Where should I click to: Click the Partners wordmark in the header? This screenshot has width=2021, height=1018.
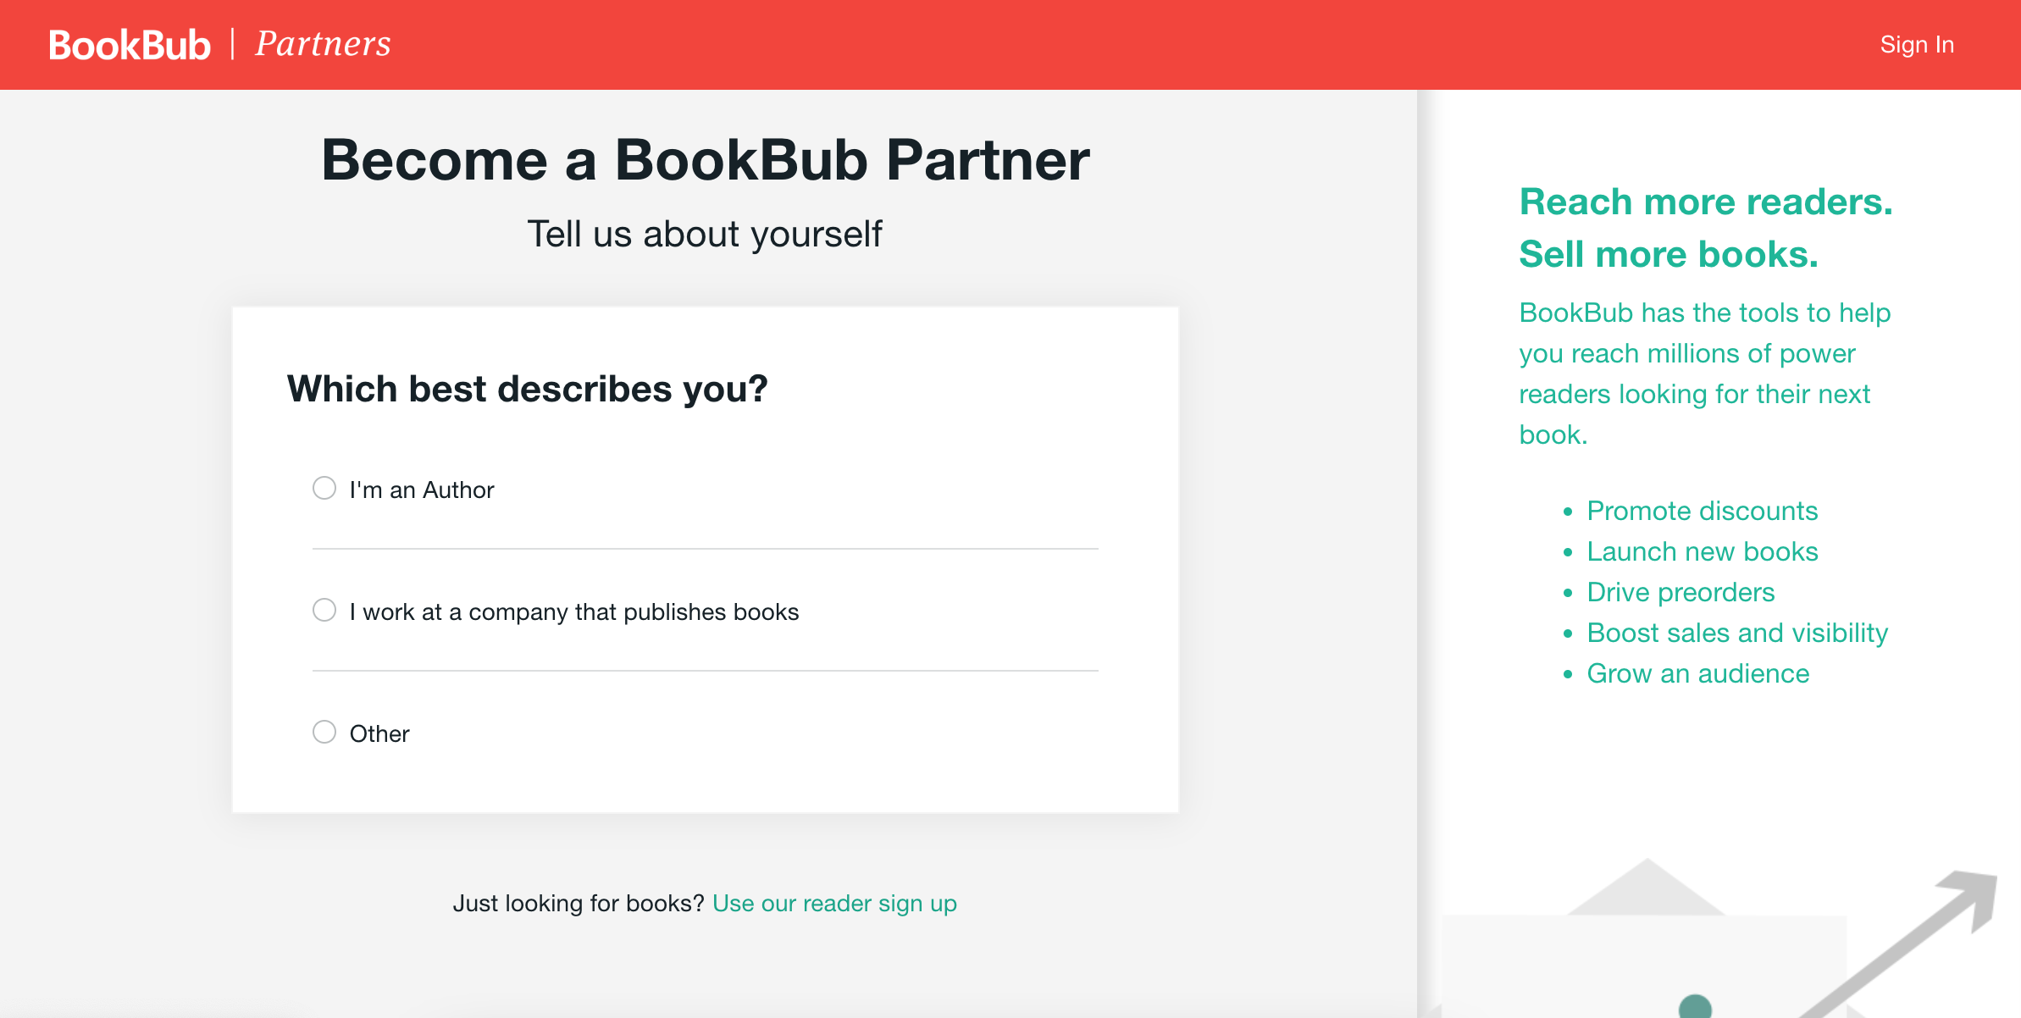click(321, 43)
